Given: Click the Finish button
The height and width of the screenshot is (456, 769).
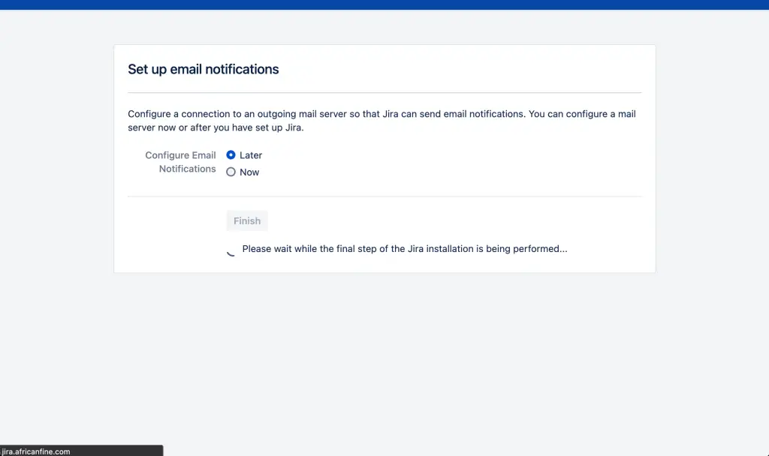Looking at the screenshot, I should [246, 220].
